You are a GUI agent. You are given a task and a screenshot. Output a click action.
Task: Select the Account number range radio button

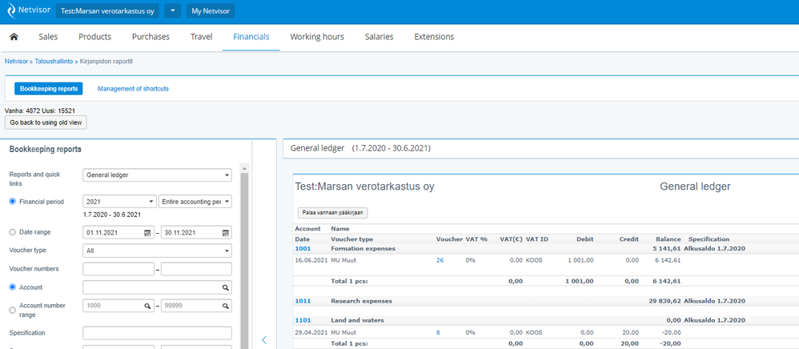13,310
